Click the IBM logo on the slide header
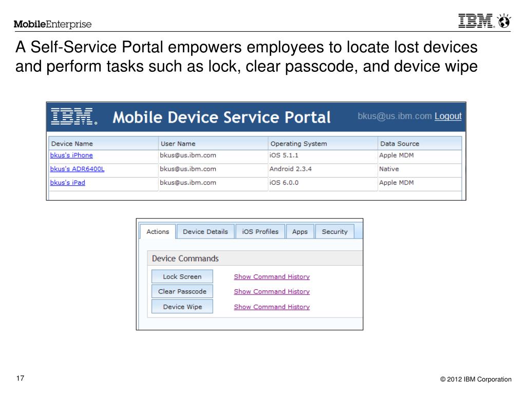The width and height of the screenshot is (526, 394). (x=477, y=21)
